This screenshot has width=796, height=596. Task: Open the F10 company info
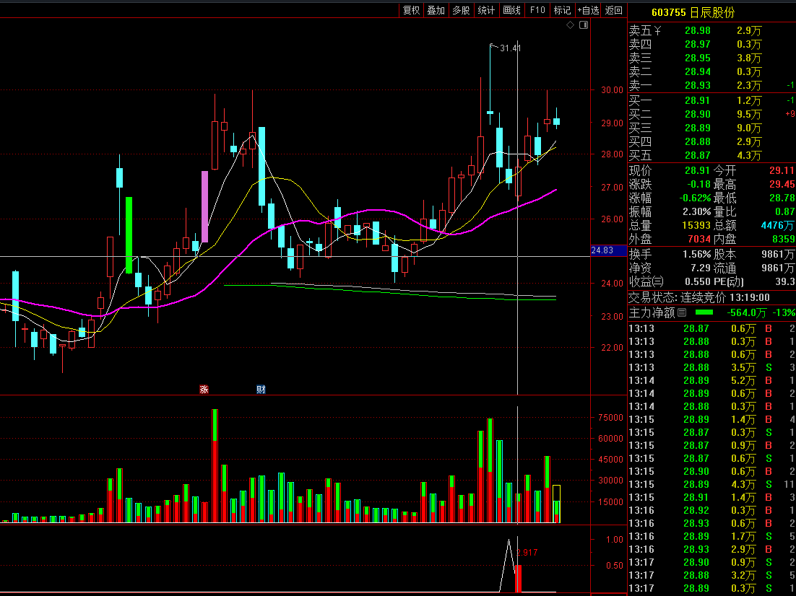(537, 10)
